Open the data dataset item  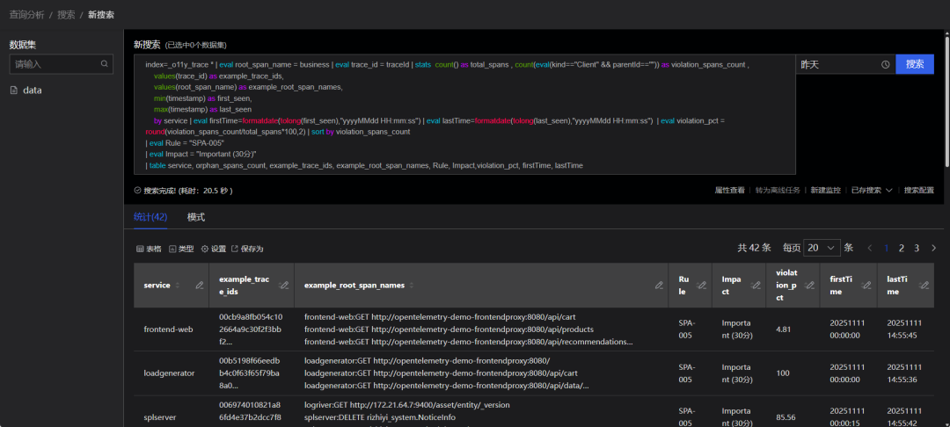pos(32,90)
